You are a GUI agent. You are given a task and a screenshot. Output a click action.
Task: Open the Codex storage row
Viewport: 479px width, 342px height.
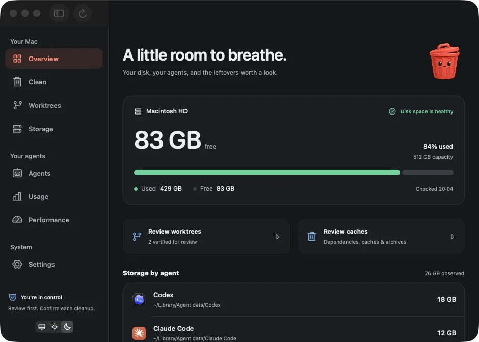click(294, 300)
